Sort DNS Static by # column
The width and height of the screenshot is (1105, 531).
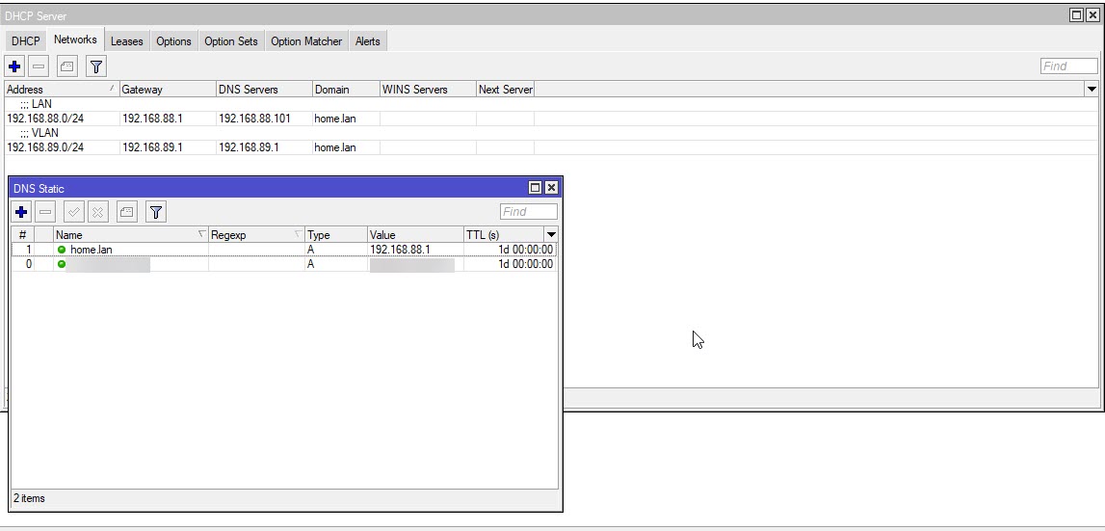click(x=22, y=235)
